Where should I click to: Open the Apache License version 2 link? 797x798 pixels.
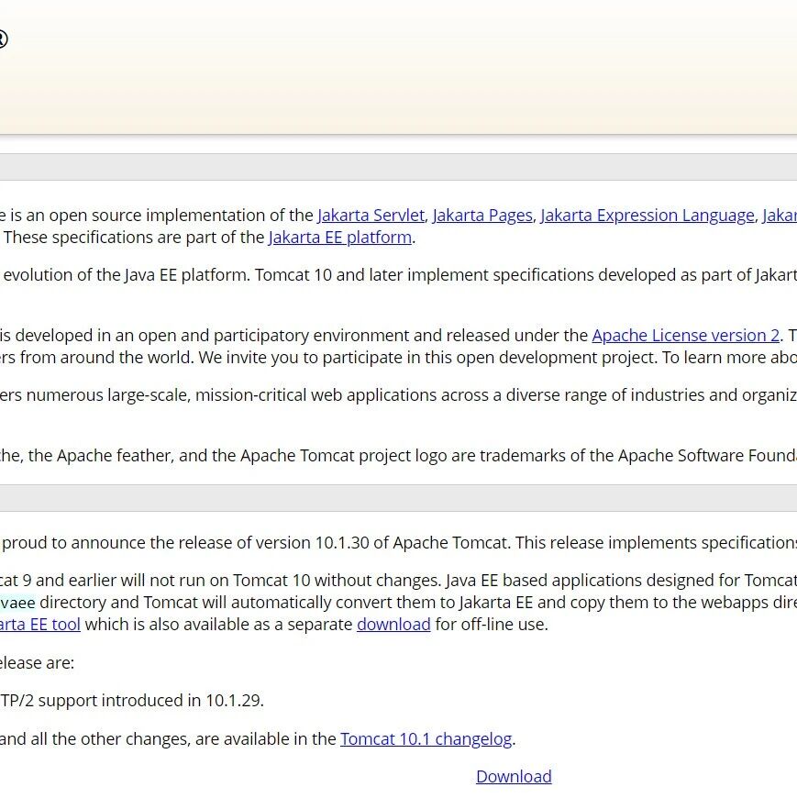click(685, 336)
